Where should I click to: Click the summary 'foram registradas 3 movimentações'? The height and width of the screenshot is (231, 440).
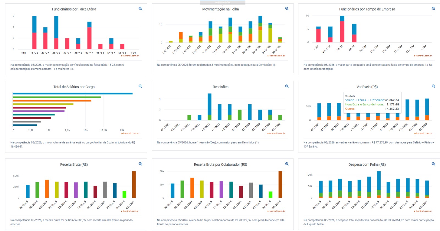[216, 65]
